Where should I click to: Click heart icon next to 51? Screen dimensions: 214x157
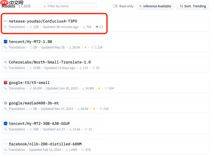click(x=94, y=68)
